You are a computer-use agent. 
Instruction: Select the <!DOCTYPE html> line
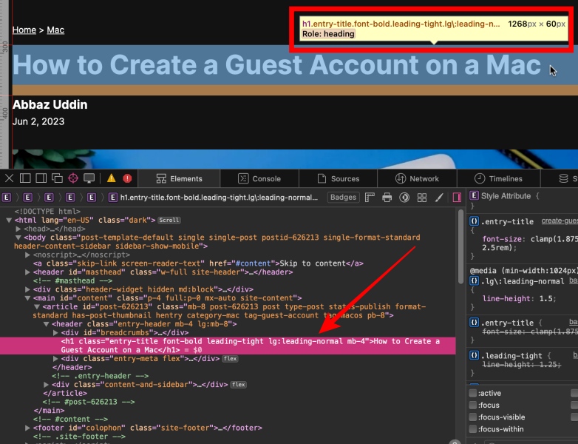coord(47,212)
